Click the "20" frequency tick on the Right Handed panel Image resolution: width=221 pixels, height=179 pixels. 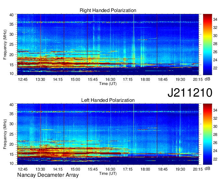(11, 55)
